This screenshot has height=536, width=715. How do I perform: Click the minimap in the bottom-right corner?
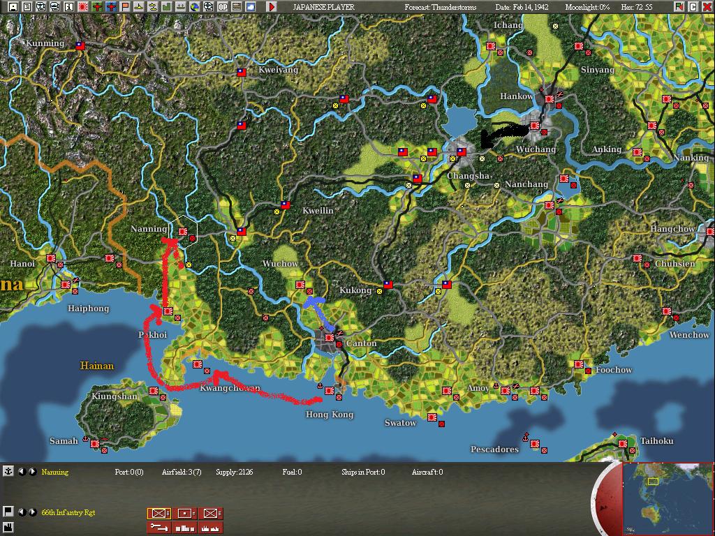(x=668, y=498)
